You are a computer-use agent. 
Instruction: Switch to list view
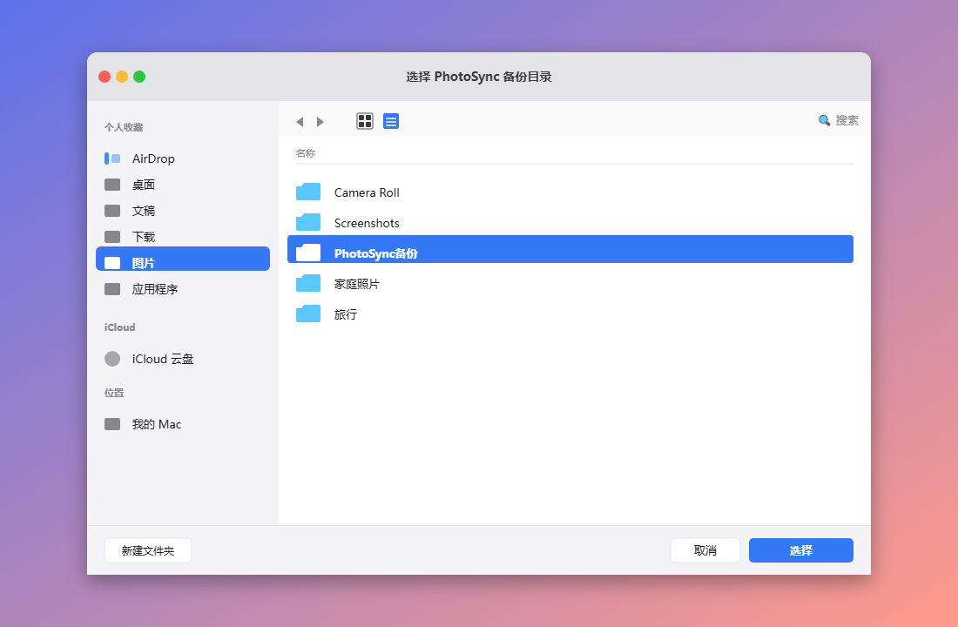click(391, 121)
